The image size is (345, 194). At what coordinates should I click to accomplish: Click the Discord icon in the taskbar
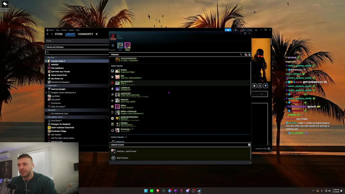(187, 191)
